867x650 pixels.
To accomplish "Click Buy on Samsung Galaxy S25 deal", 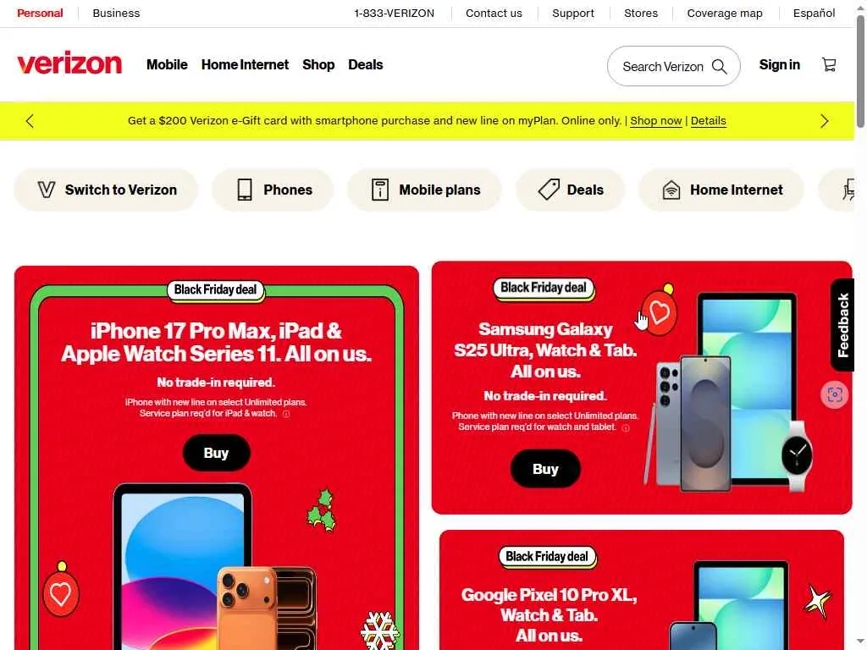I will point(545,469).
